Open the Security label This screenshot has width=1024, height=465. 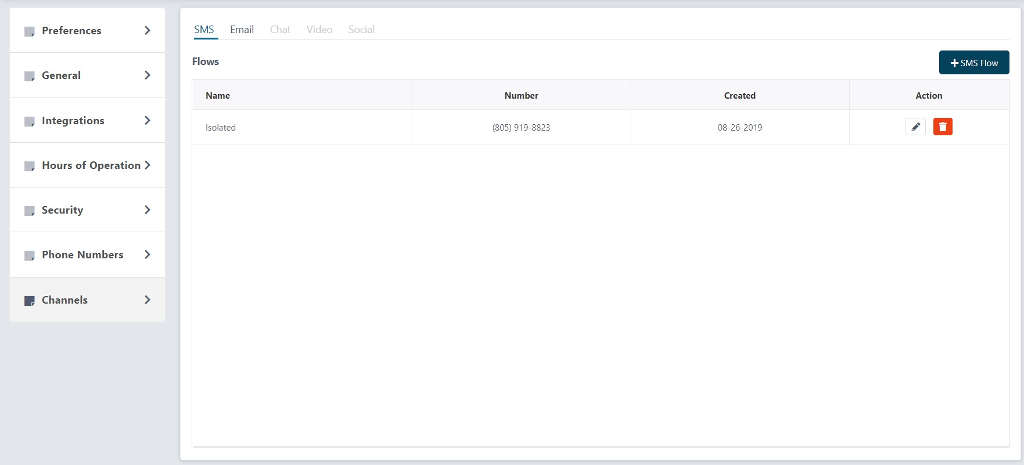(62, 210)
